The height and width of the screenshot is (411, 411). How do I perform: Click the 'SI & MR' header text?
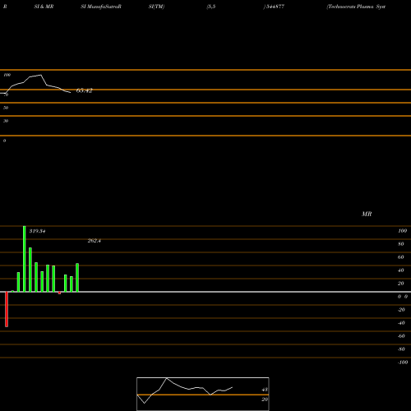pos(44,7)
